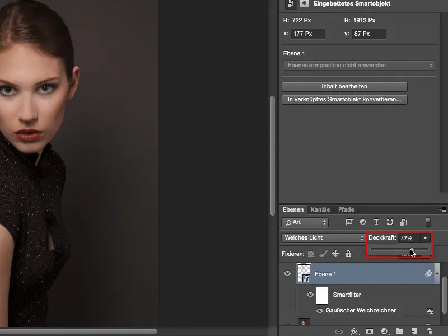Switch to the Kanäle tab
Image resolution: width=448 pixels, height=336 pixels.
pos(320,209)
